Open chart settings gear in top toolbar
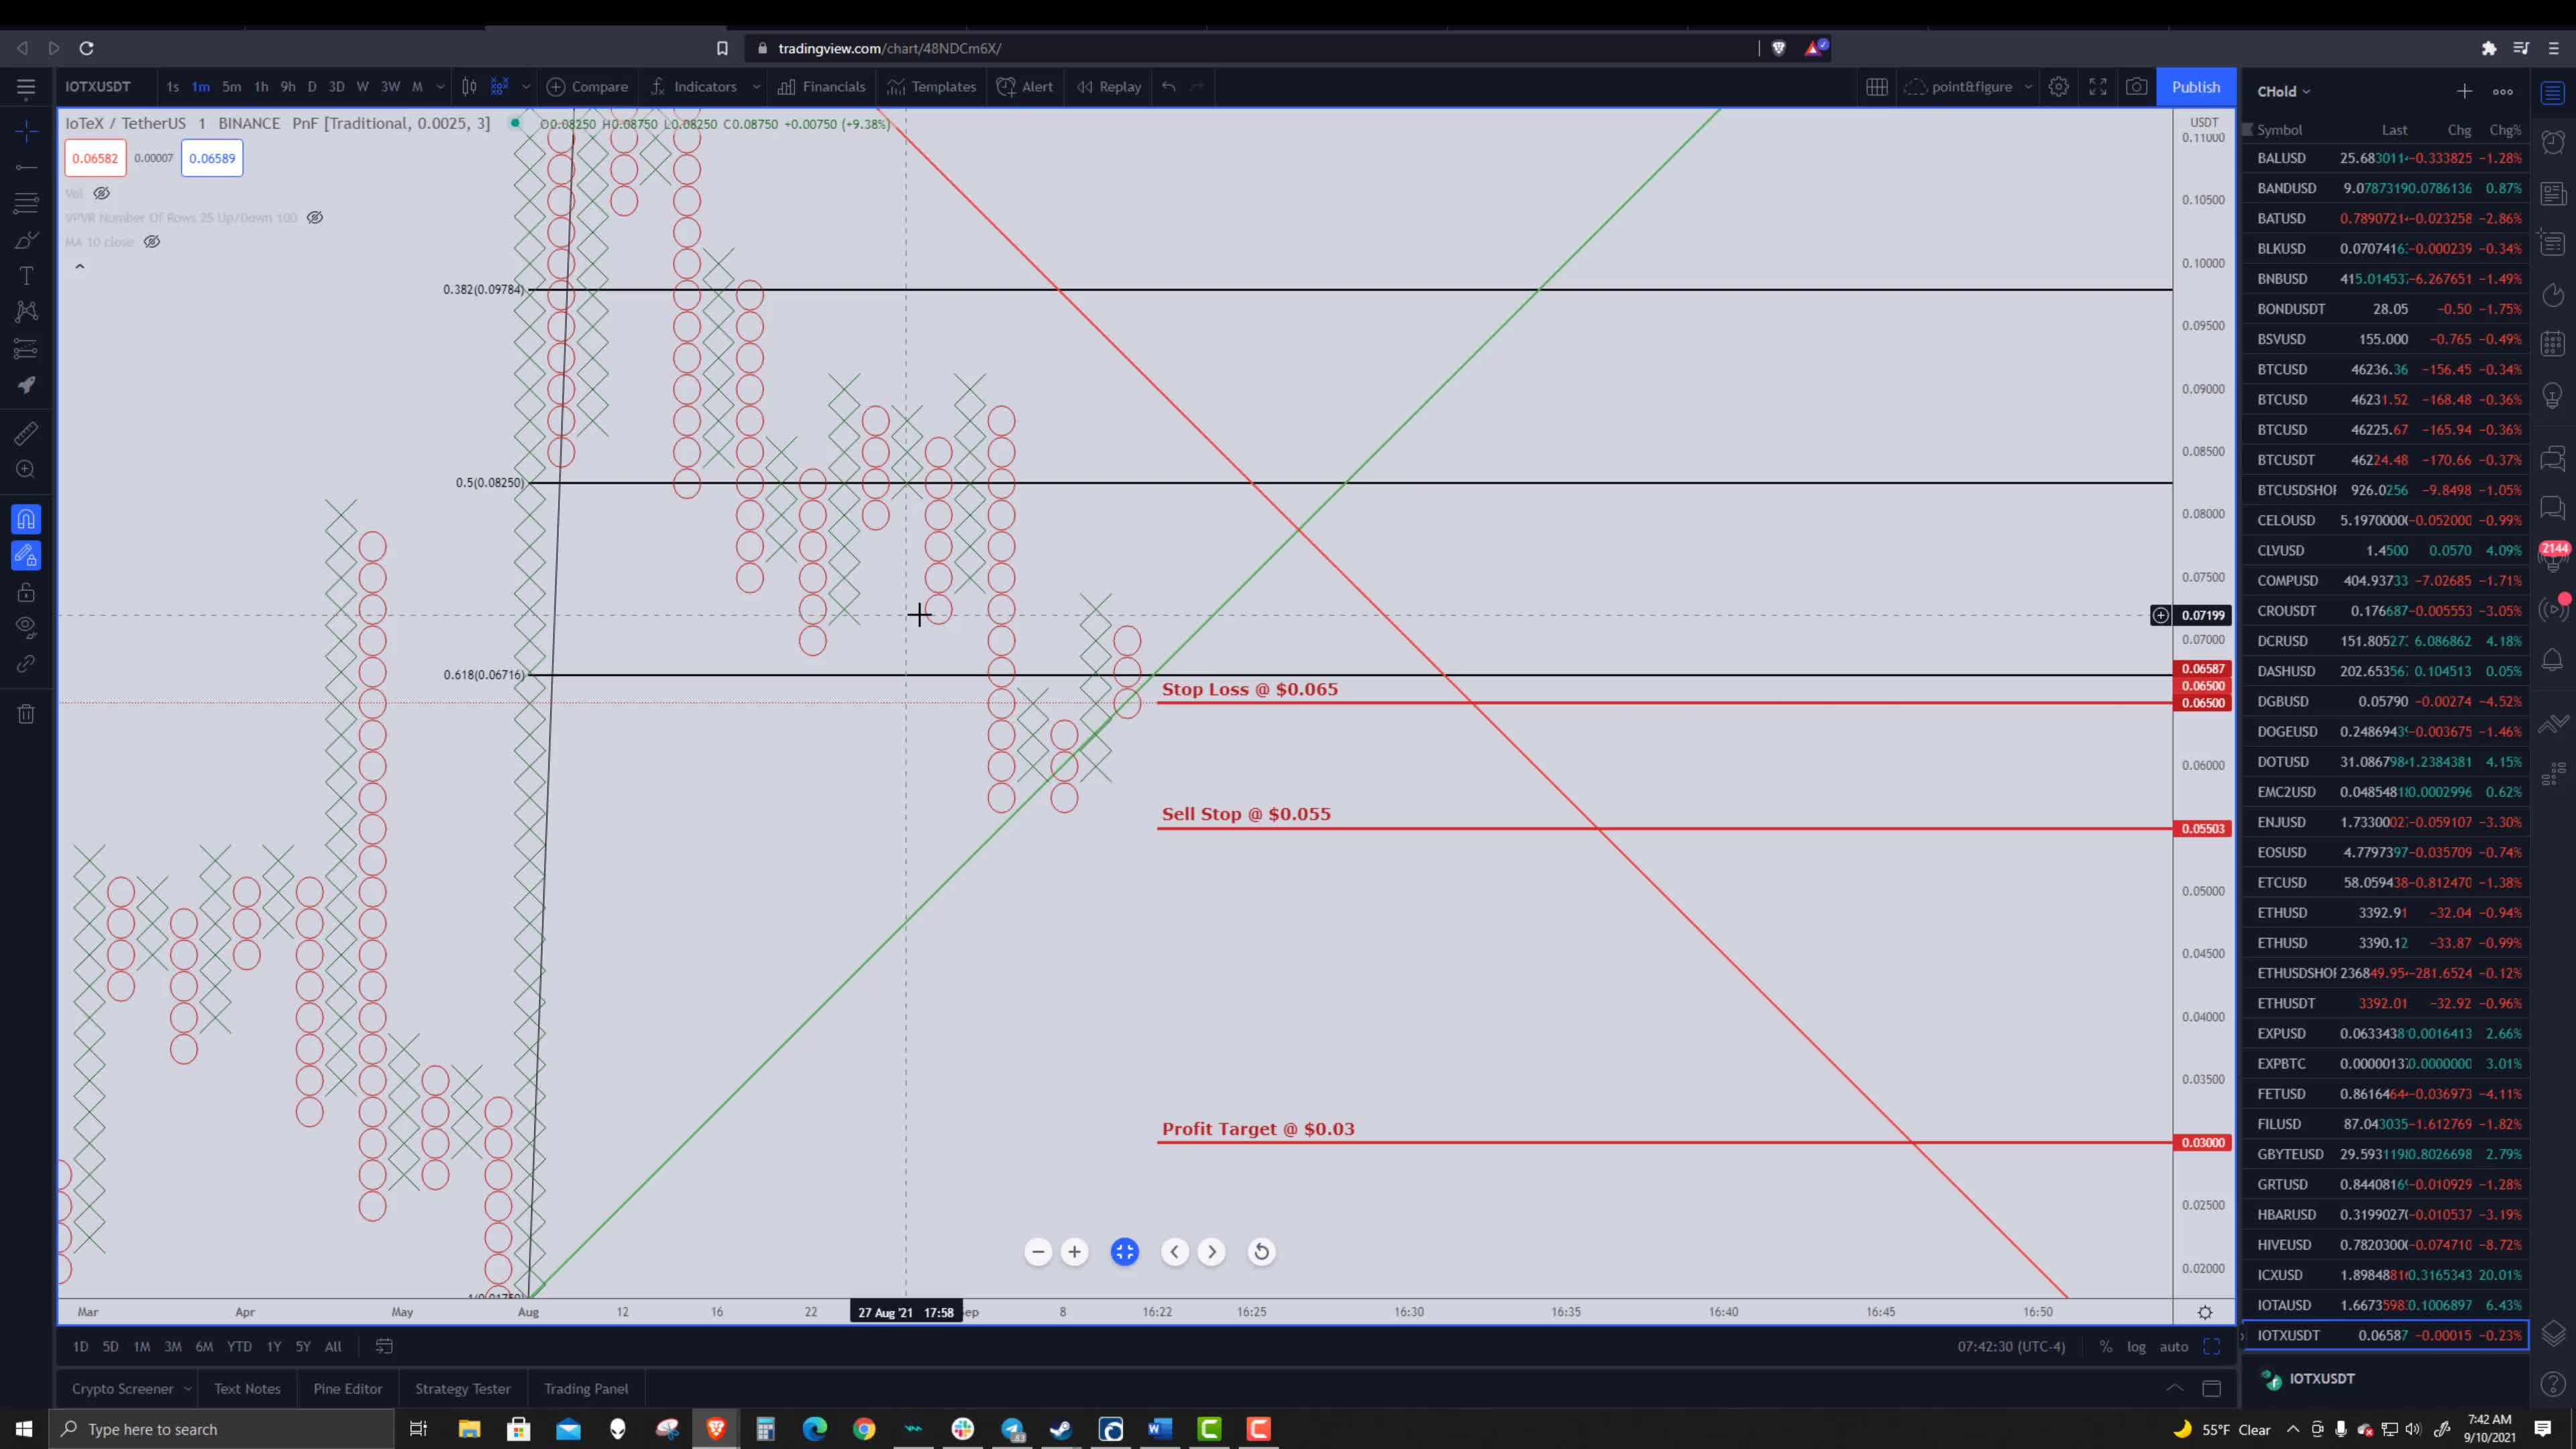 pyautogui.click(x=2058, y=87)
